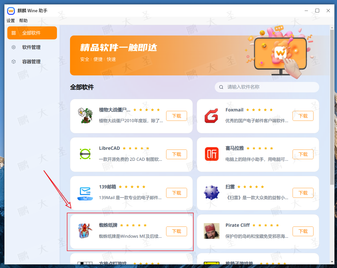Click description 电脑上的陪伴小助手，用电脑可...
Viewport: 337px width, 268px height.
pos(257,159)
